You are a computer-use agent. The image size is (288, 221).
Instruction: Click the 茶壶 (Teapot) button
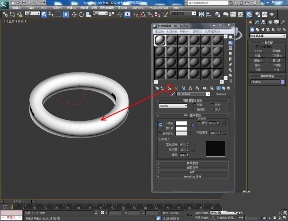tap(258, 70)
